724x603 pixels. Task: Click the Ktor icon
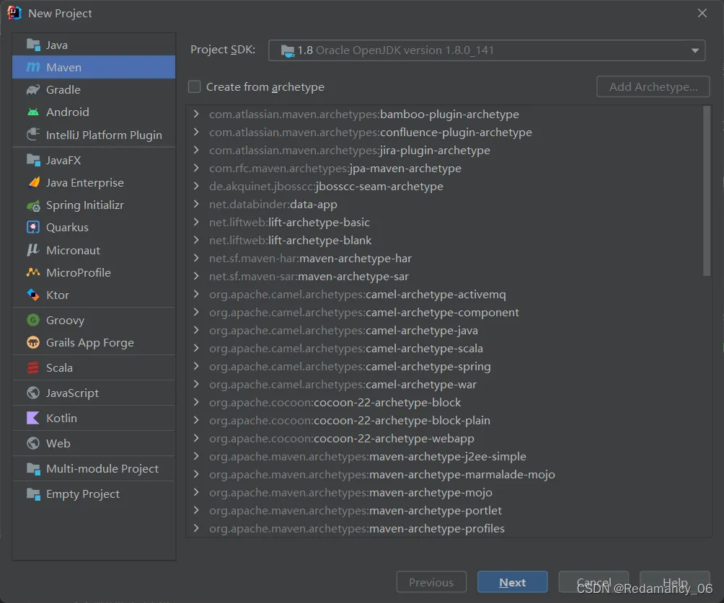click(x=33, y=295)
